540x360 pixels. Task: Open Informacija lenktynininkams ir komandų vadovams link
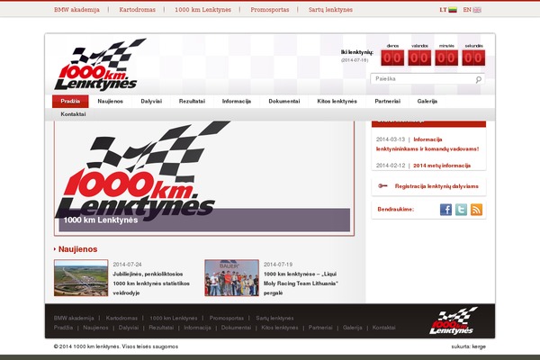click(427, 144)
